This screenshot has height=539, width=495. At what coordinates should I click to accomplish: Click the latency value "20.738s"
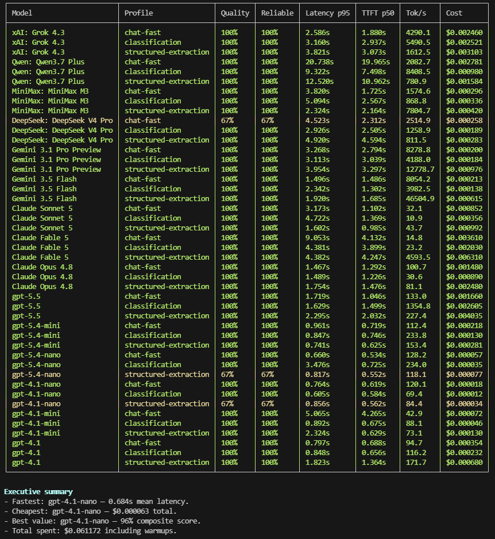pyautogui.click(x=319, y=62)
